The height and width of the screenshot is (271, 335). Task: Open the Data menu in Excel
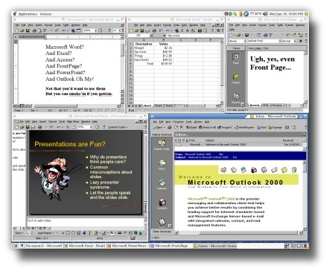184,25
